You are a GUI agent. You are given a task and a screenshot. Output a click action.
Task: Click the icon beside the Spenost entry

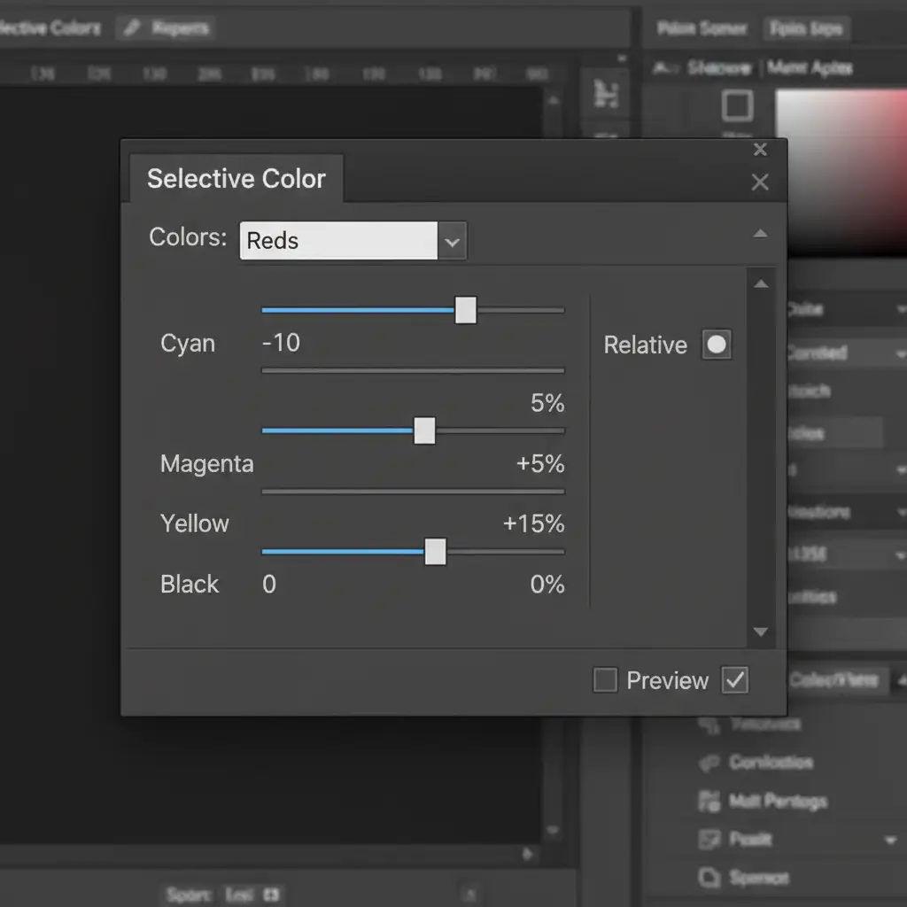[709, 878]
